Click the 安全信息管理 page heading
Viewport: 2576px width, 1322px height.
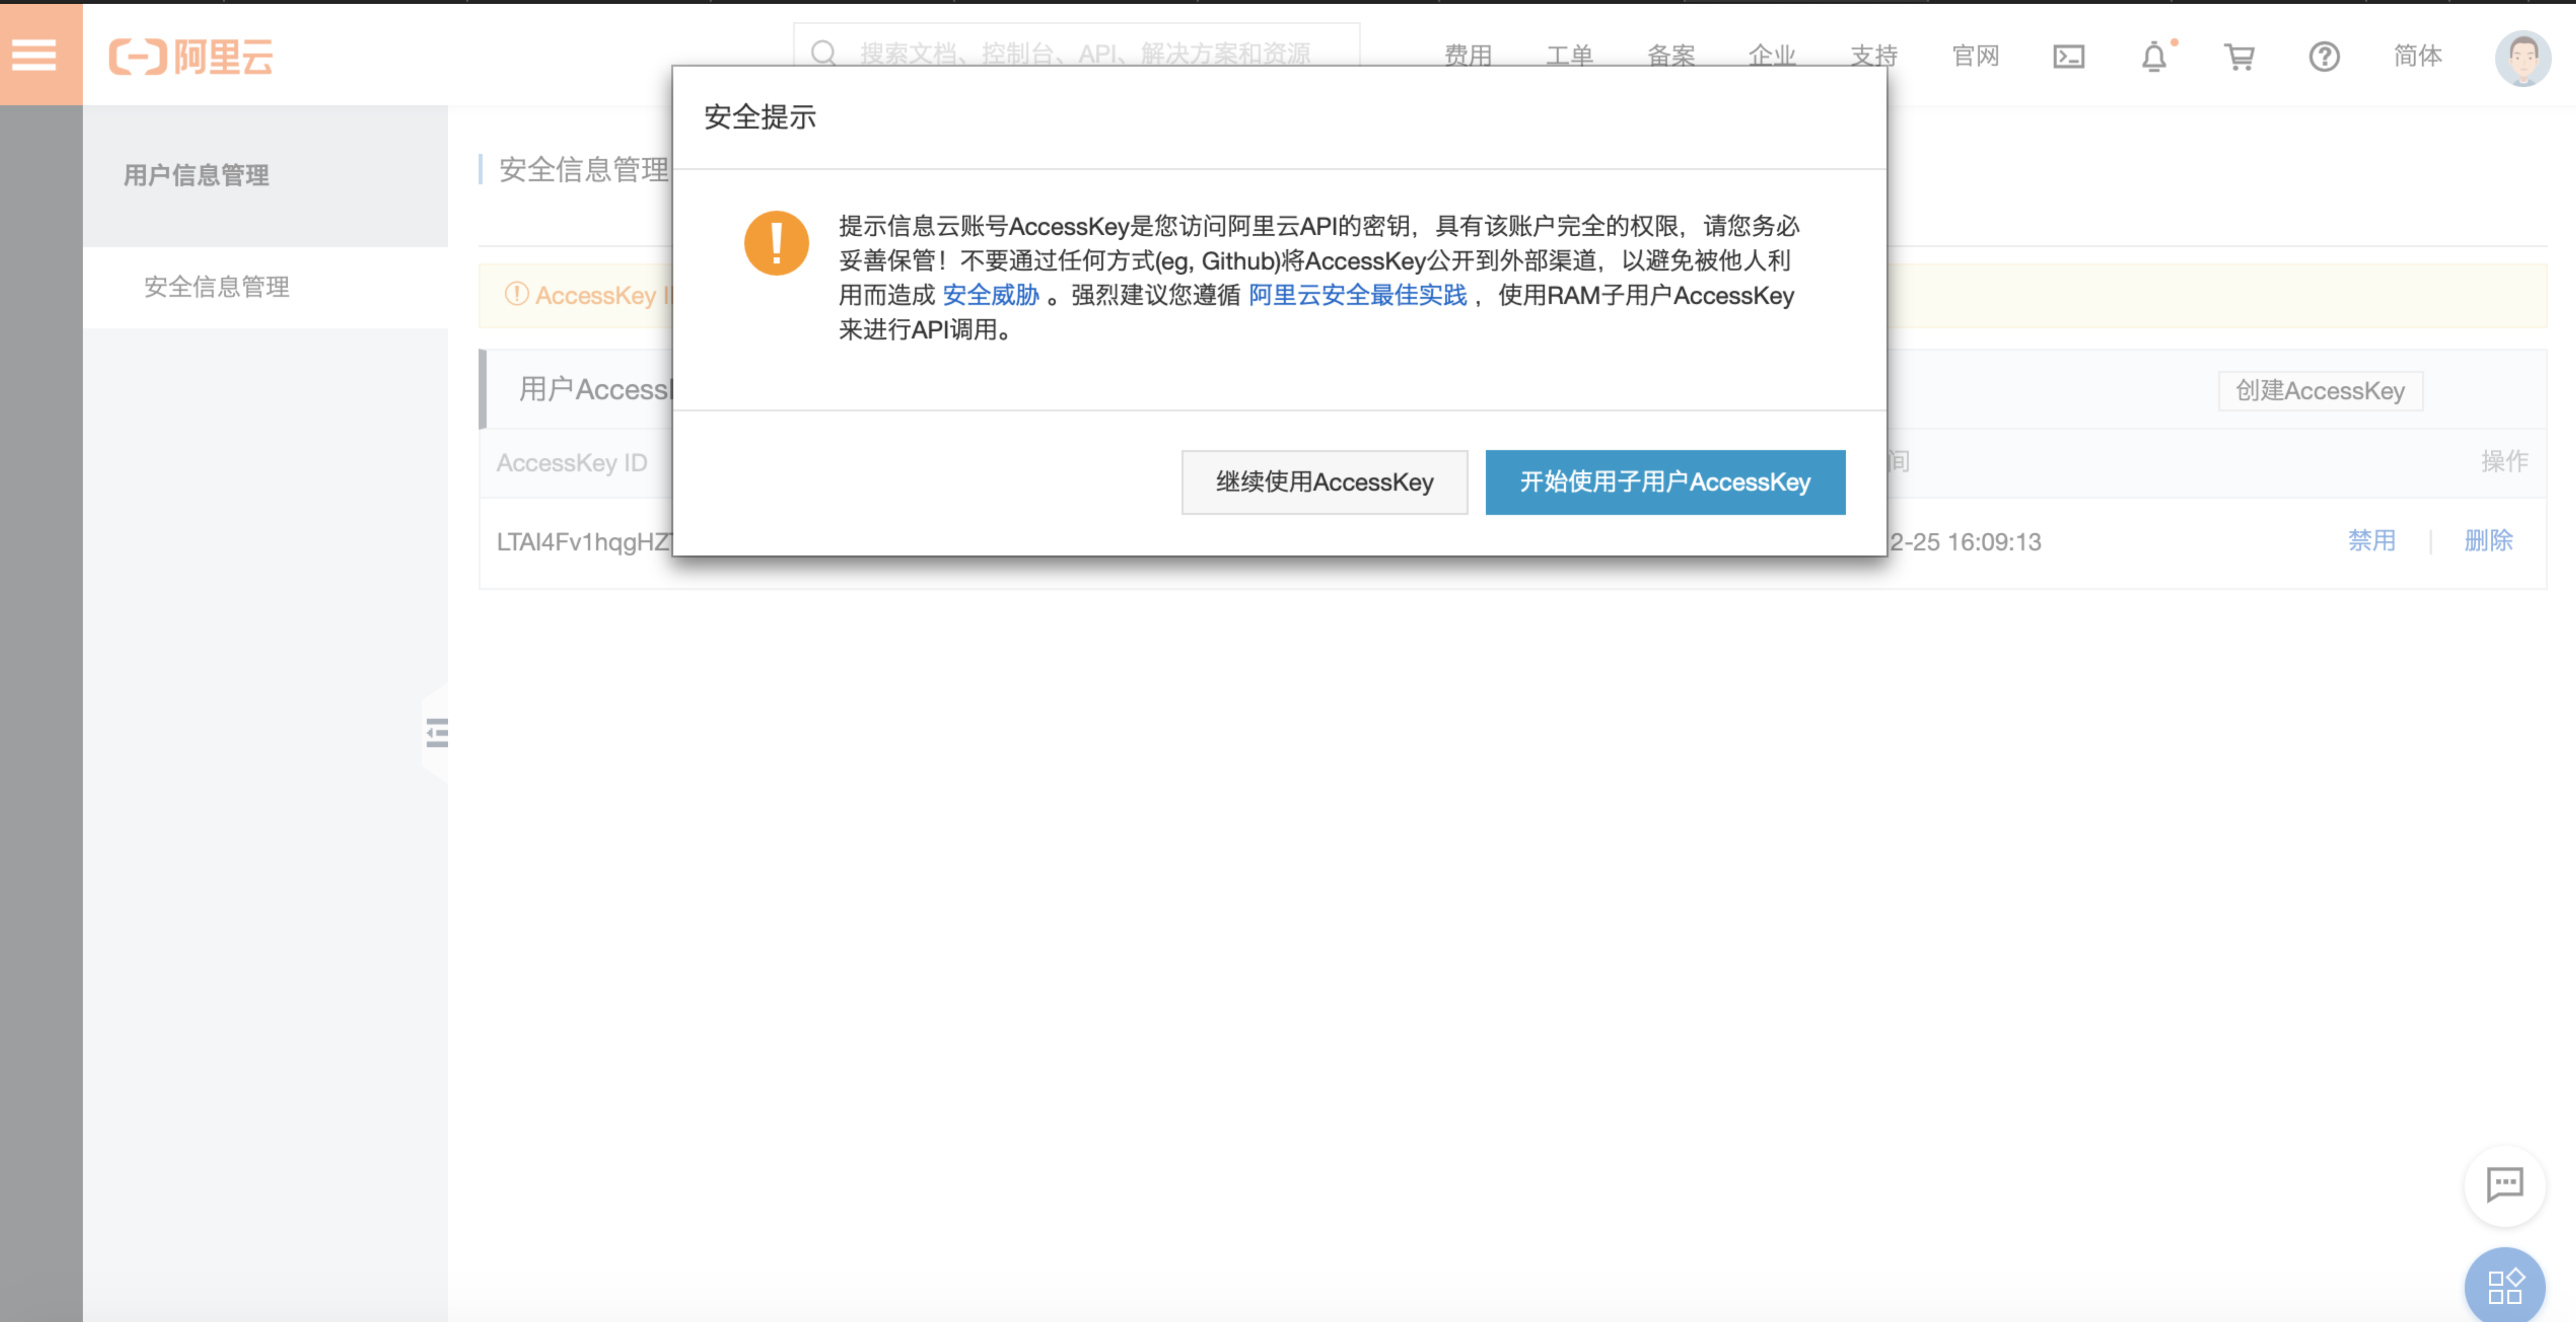click(x=584, y=170)
